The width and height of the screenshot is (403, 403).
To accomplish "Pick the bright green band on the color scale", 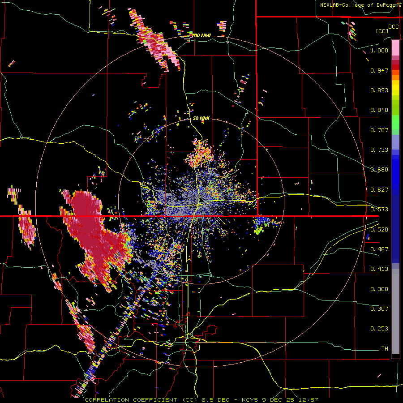I will coord(395,123).
